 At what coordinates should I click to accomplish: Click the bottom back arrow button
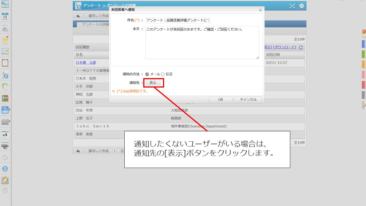(x=78, y=151)
